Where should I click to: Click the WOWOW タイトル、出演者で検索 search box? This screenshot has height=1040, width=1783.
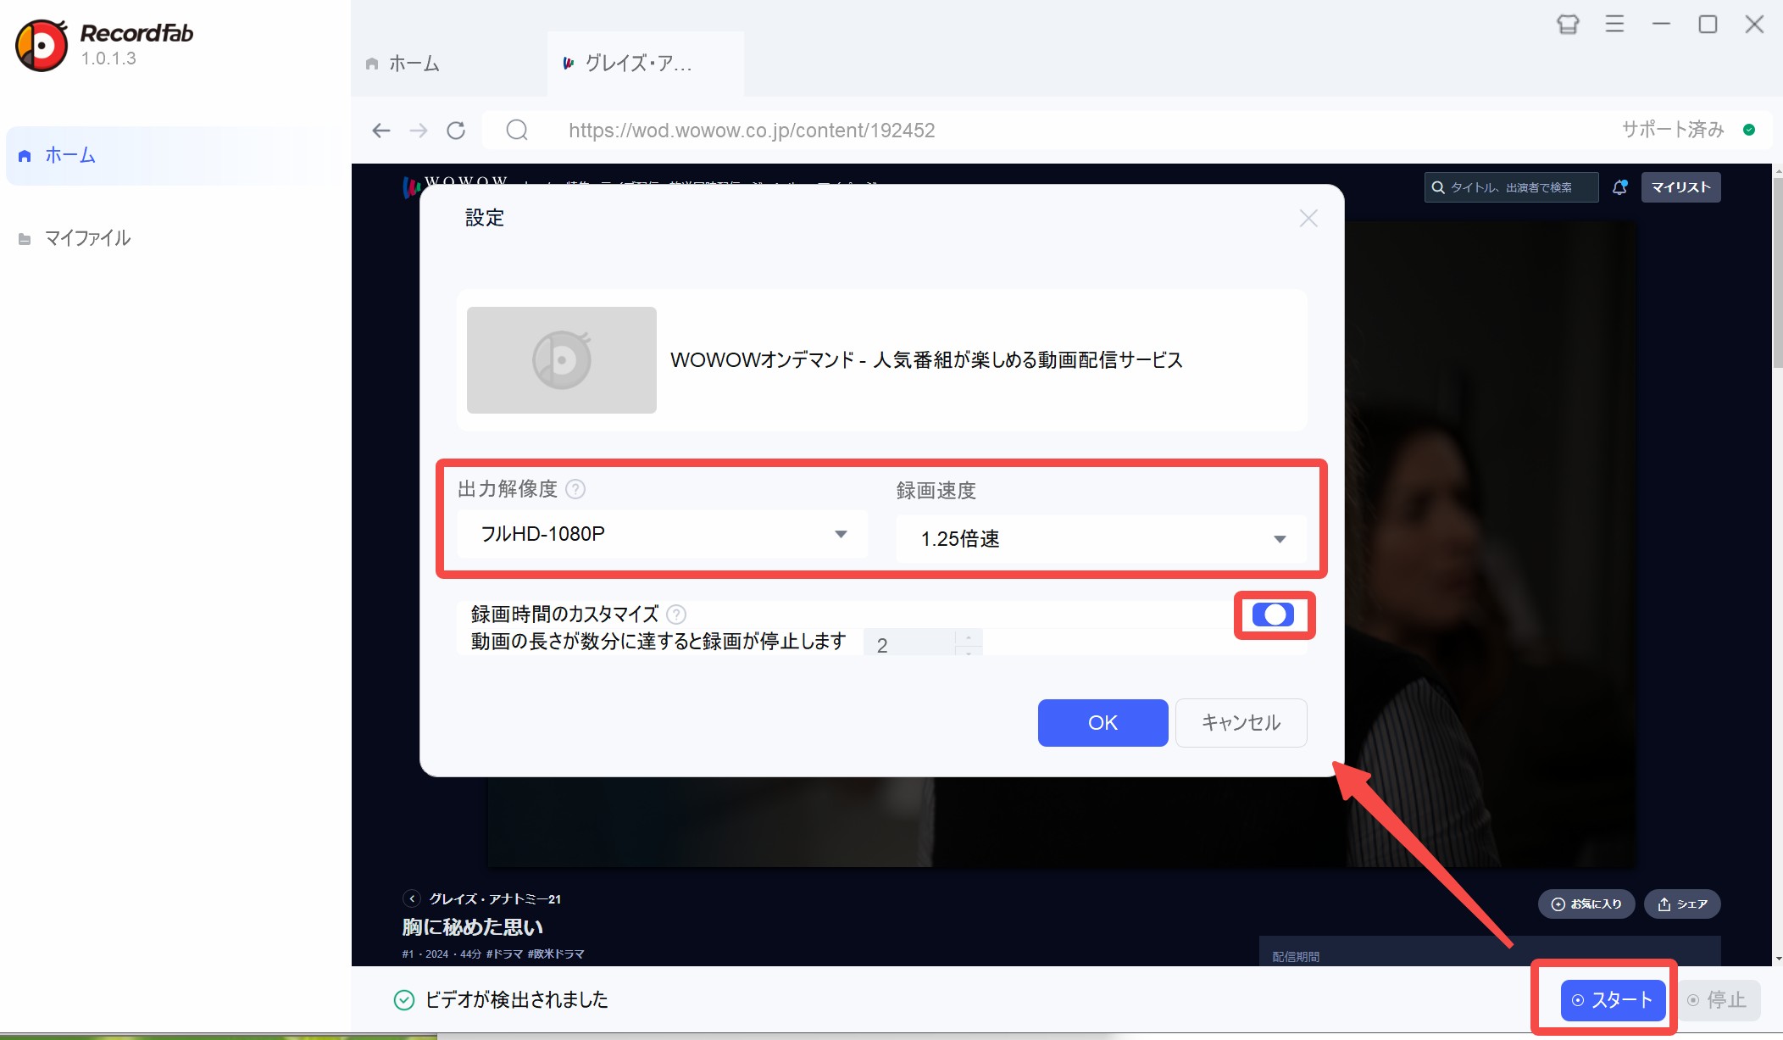(1511, 187)
